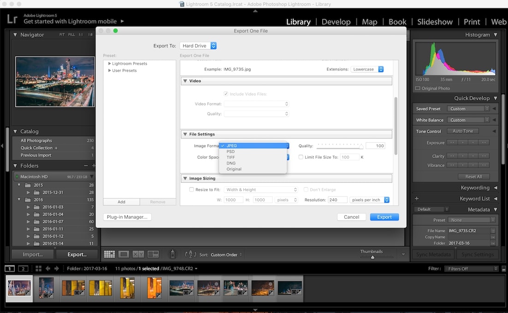Hide left panel with edge arrow
The height and width of the screenshot is (313, 508).
coord(2,146)
